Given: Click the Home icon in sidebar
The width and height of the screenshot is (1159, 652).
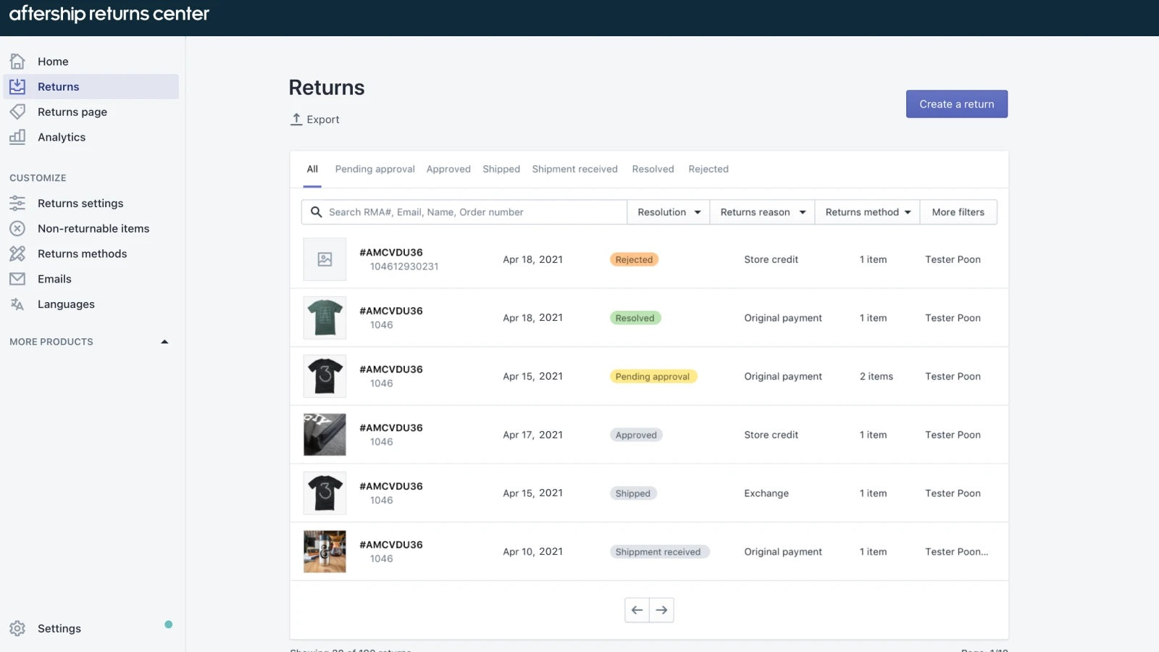Looking at the screenshot, I should (17, 62).
